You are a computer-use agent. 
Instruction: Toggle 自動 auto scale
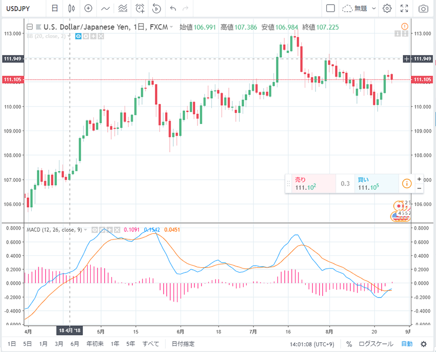[407, 344]
